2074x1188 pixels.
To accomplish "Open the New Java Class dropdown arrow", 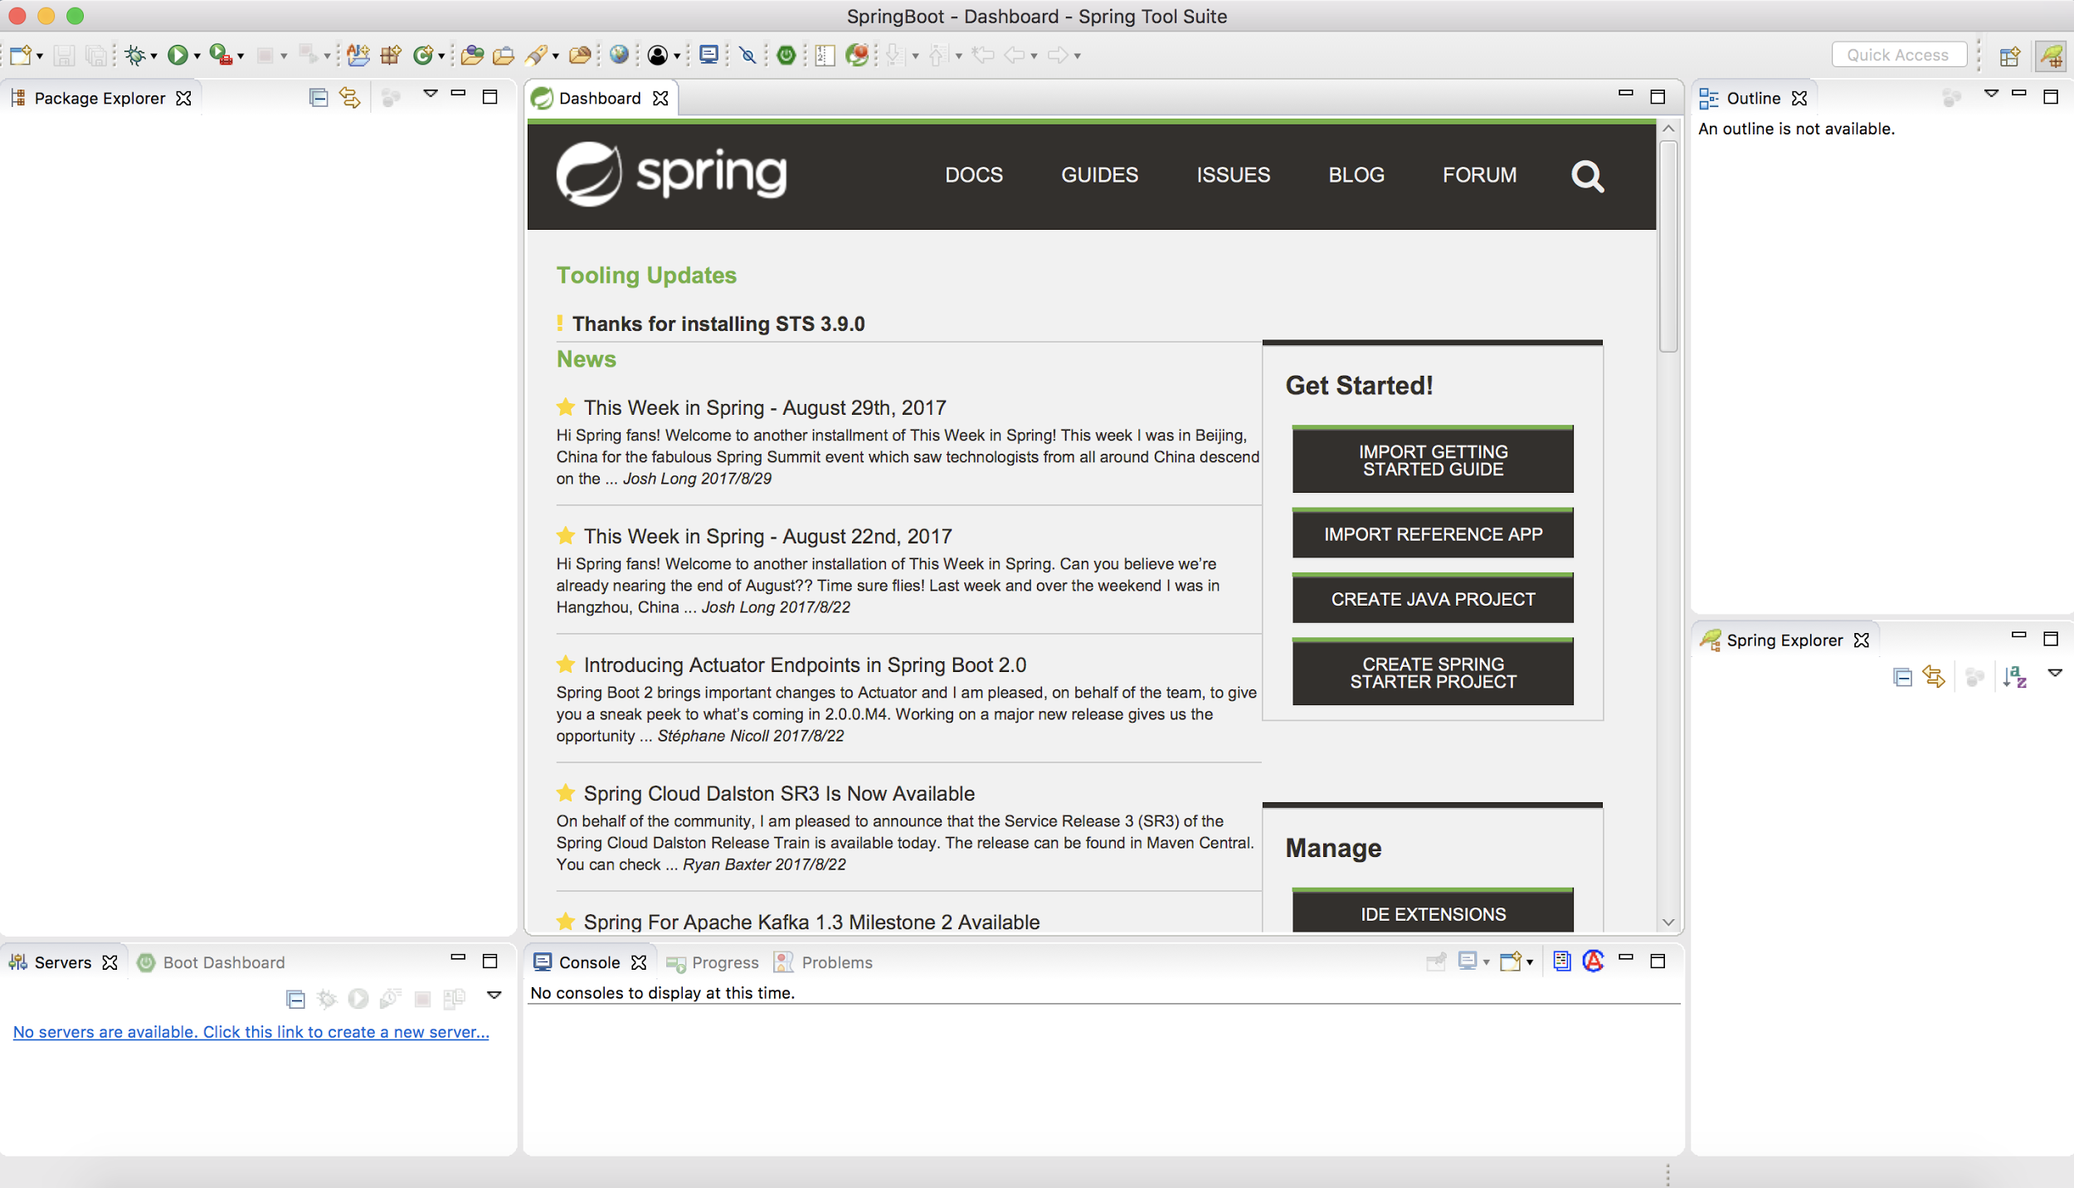I will tap(441, 56).
